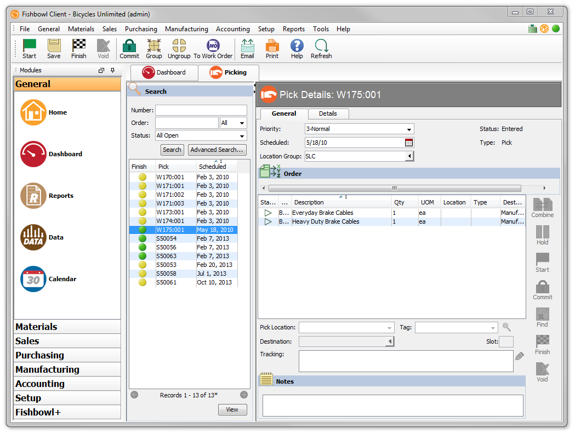
Task: Open the Calendar module icon
Action: pos(33,279)
